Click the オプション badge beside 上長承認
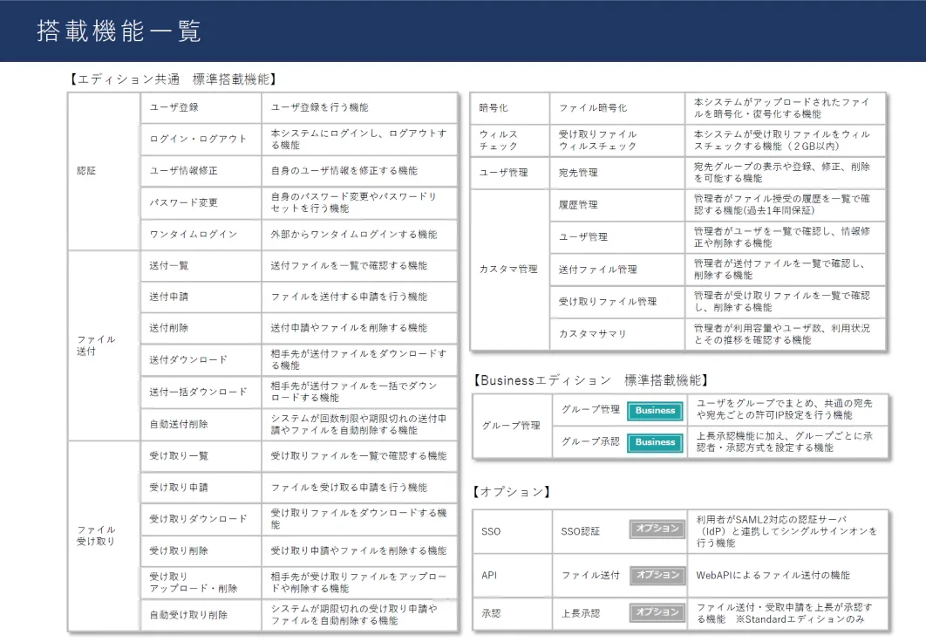This screenshot has width=926, height=642. point(657,612)
